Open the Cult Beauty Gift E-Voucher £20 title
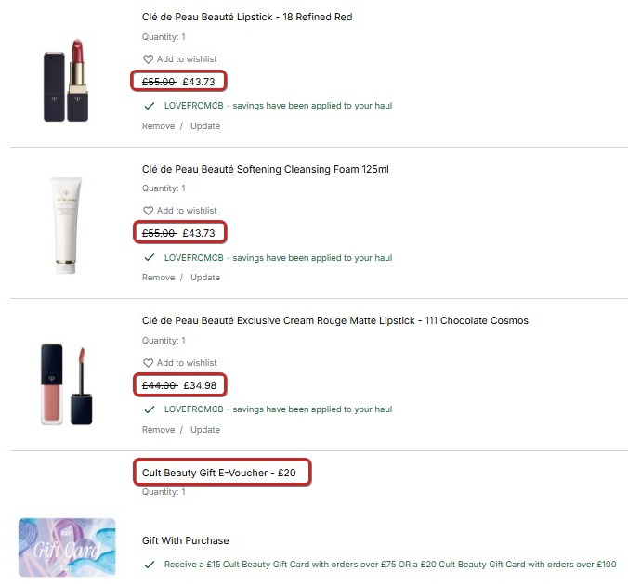The height and width of the screenshot is (584, 628). [x=218, y=473]
